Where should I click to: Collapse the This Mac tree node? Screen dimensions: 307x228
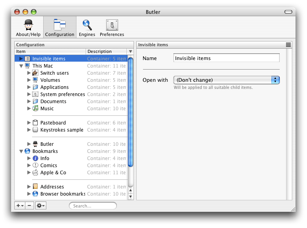click(x=21, y=66)
